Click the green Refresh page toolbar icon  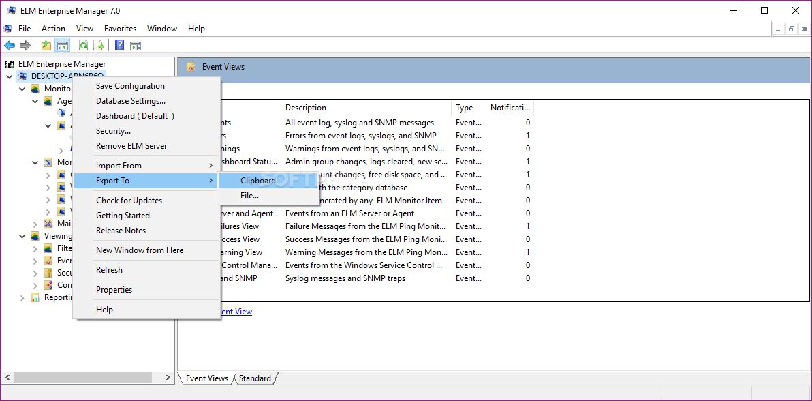[83, 46]
